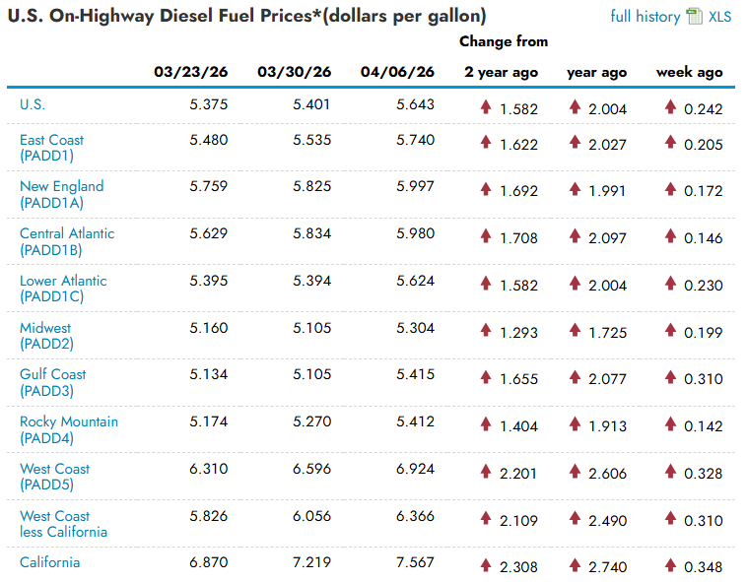Click U.S. week ago up arrow icon
Screen dimensions: 748x582
coord(670,106)
